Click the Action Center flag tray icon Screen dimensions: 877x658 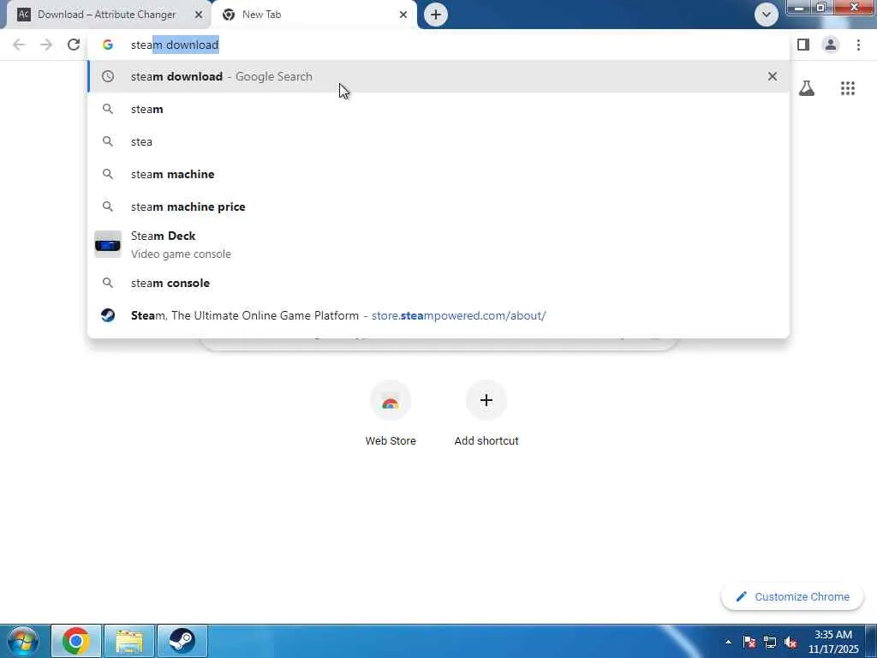tap(749, 642)
